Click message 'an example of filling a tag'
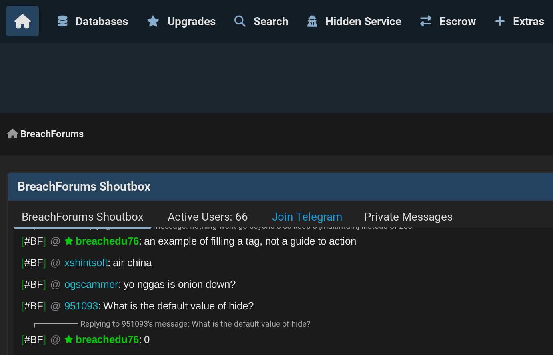This screenshot has height=355, width=553. pos(250,241)
